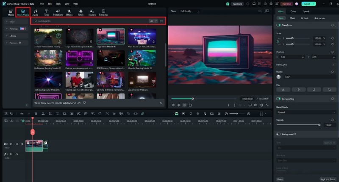Screen dimensions: 339x182
Task: Toggle the Transform switch
Action: coord(278,25)
